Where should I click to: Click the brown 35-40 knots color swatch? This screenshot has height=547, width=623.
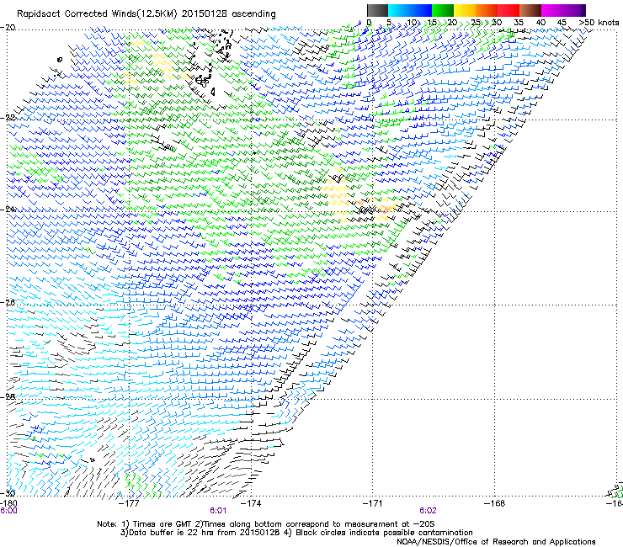click(530, 10)
